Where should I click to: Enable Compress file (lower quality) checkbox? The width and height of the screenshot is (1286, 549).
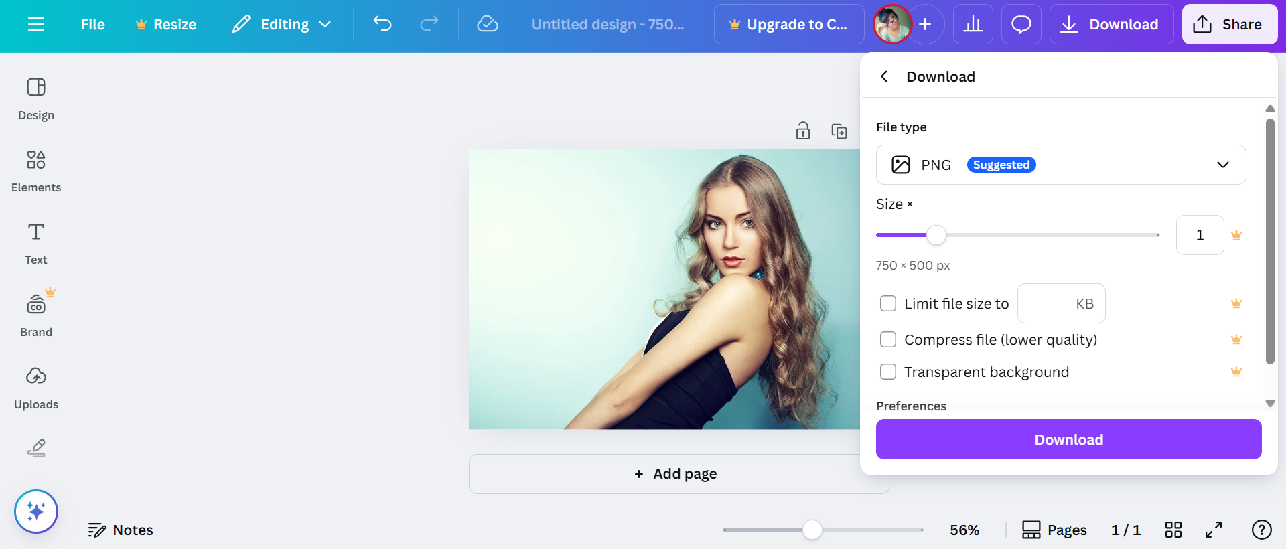click(x=888, y=339)
